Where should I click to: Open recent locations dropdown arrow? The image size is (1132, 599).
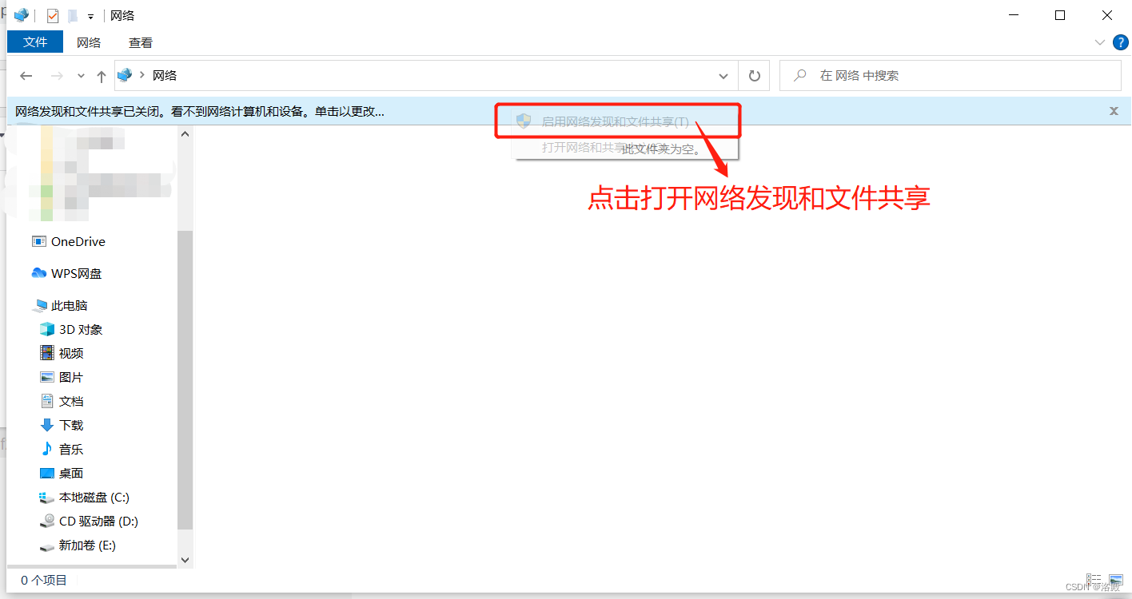(81, 76)
